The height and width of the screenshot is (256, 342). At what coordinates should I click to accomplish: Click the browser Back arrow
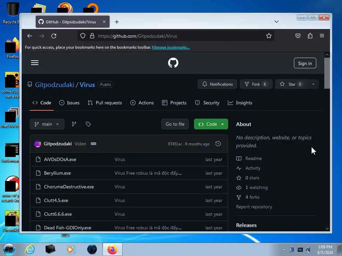click(x=30, y=36)
